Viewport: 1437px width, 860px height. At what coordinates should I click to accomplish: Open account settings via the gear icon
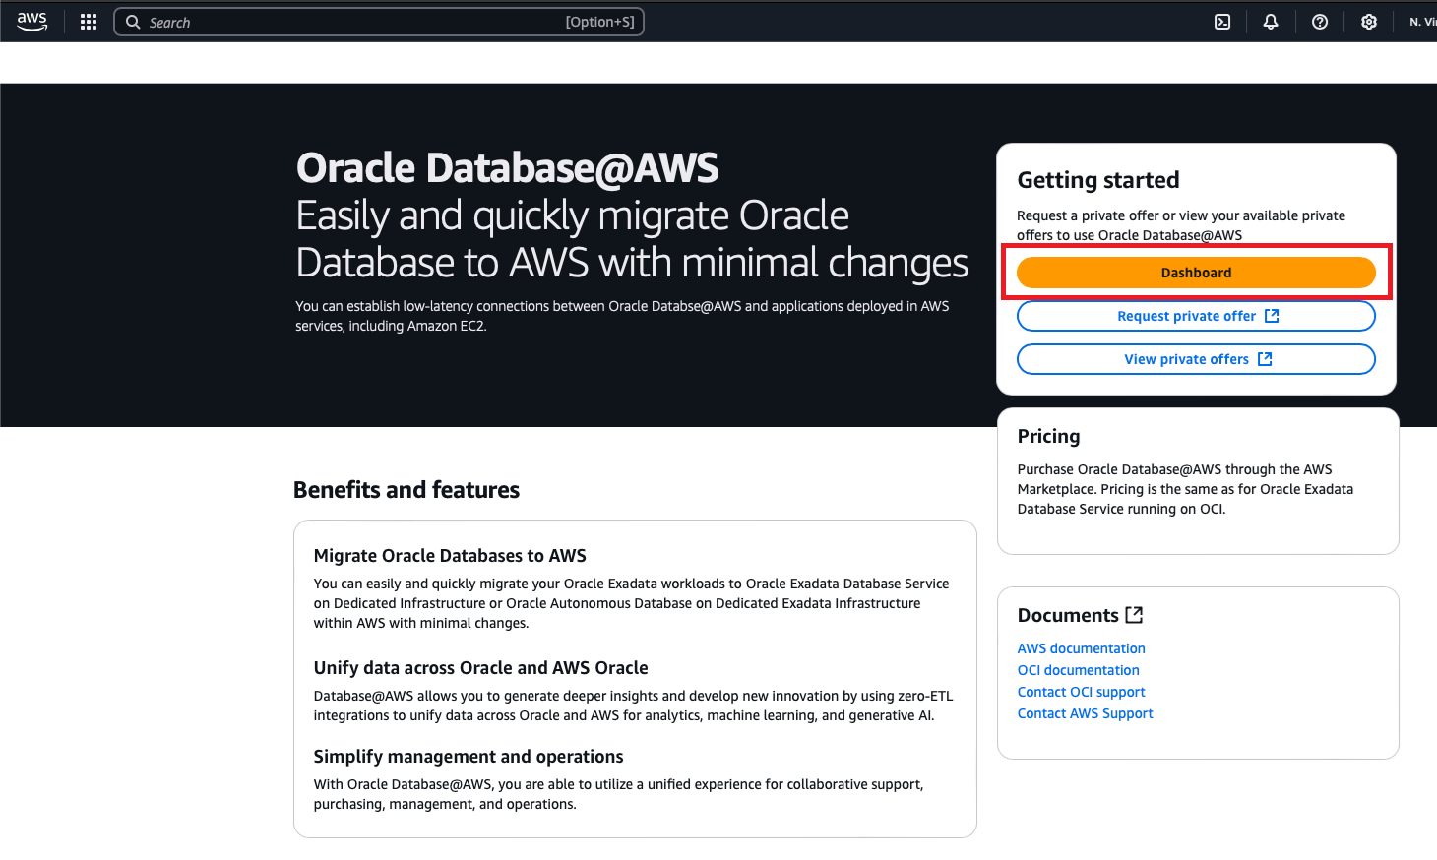coord(1369,21)
